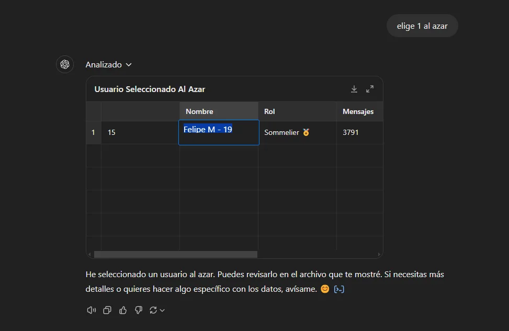Click the read aloud speaker icon
Viewport: 509px width, 331px height.
[91, 310]
